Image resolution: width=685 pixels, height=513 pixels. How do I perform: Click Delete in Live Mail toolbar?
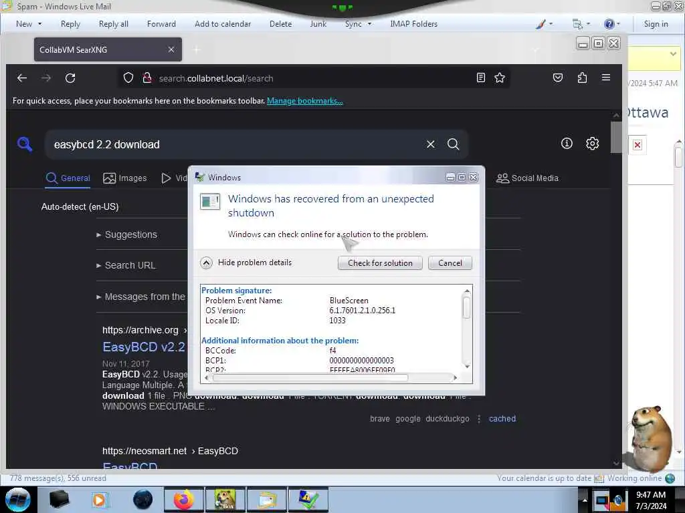pyautogui.click(x=280, y=24)
